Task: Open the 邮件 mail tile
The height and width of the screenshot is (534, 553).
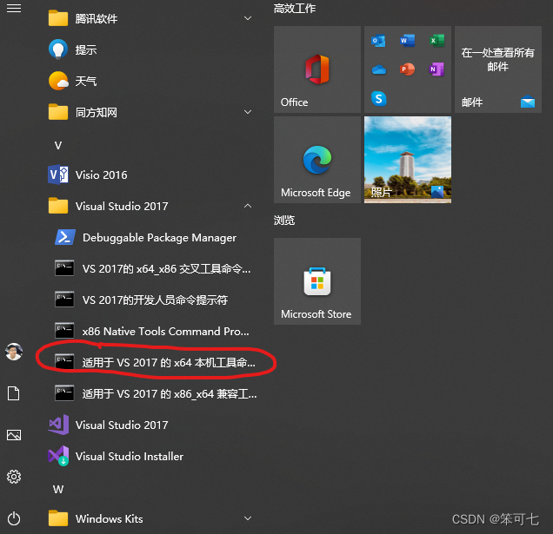Action: tap(498, 69)
